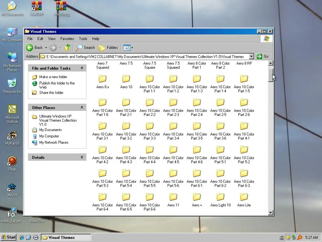Select the WinRAR desktop shortcut

tap(37, 9)
